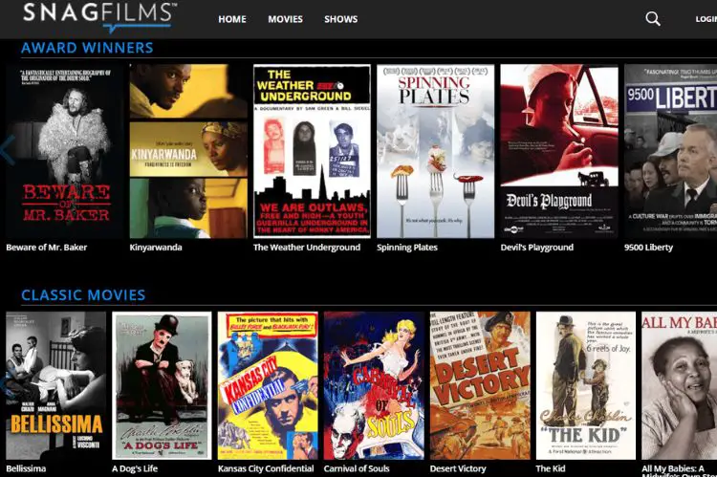Click 'Kansas City Confidential' title text
This screenshot has height=477, width=717.
click(266, 468)
